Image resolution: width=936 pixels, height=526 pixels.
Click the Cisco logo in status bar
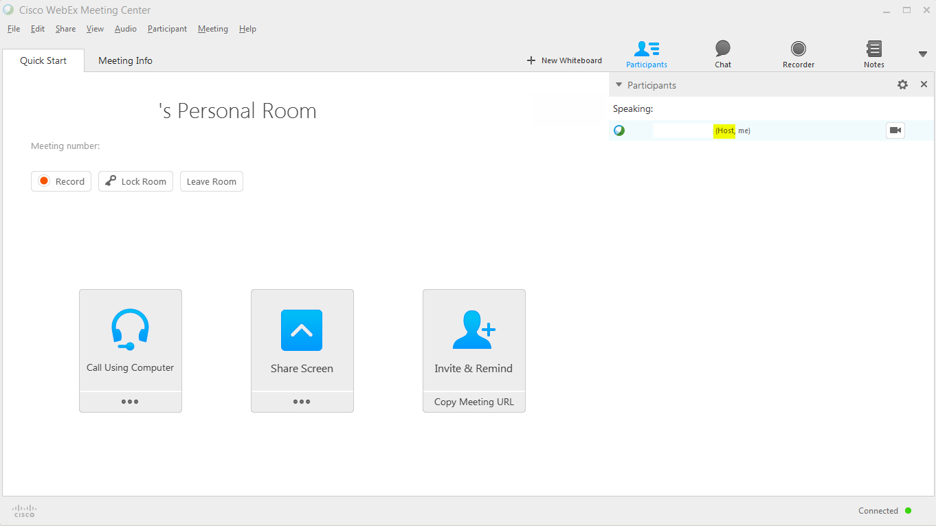point(24,511)
